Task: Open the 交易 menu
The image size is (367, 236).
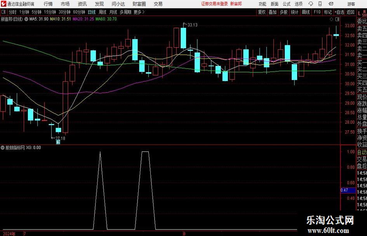Action: pos(158,4)
